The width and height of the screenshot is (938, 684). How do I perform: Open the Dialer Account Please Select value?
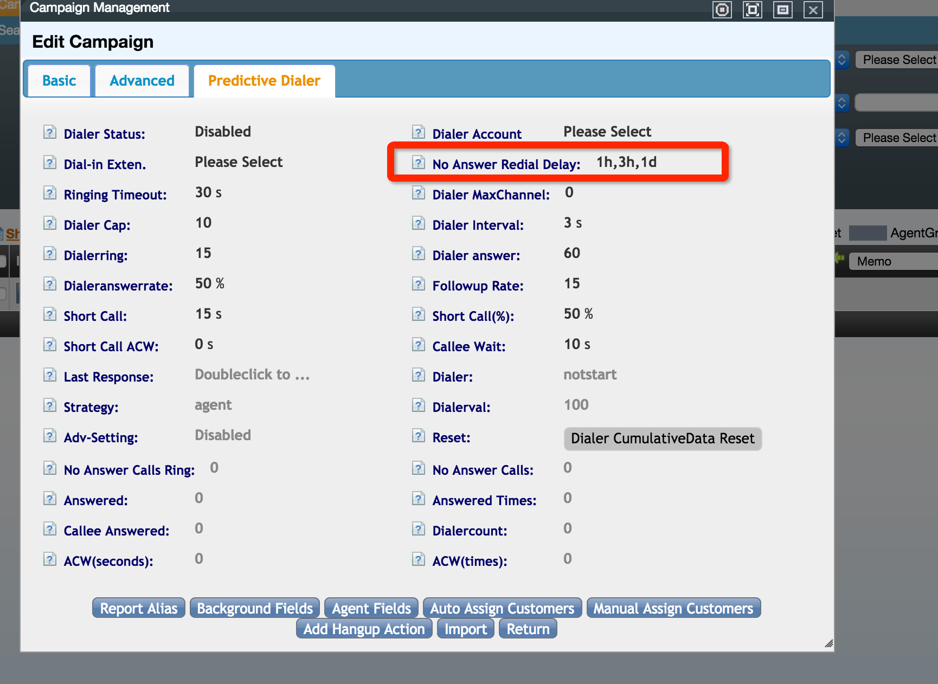point(607,132)
